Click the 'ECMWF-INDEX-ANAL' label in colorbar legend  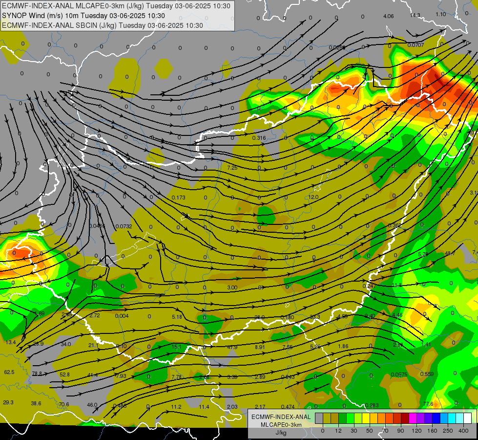[x=281, y=417]
